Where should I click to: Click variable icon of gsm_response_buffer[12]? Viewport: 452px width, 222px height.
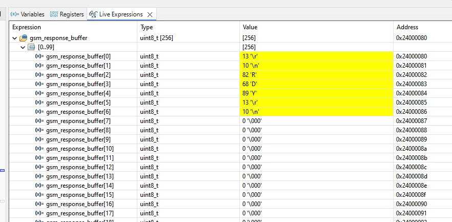coord(39,167)
